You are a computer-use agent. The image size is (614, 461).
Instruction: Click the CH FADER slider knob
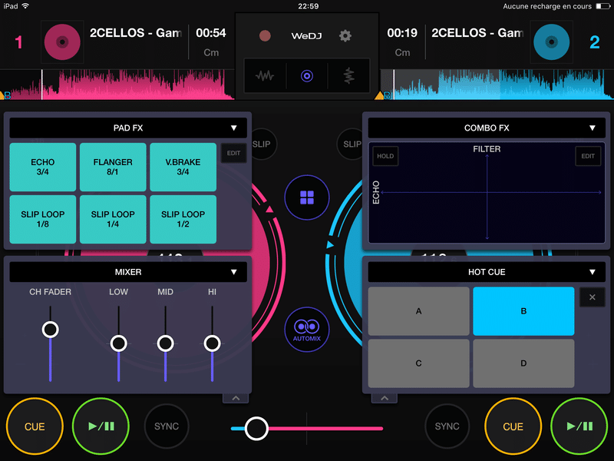click(51, 330)
